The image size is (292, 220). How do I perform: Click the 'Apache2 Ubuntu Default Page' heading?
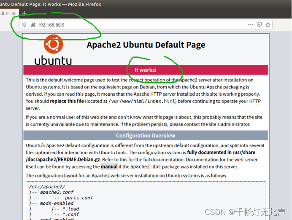(x=146, y=45)
